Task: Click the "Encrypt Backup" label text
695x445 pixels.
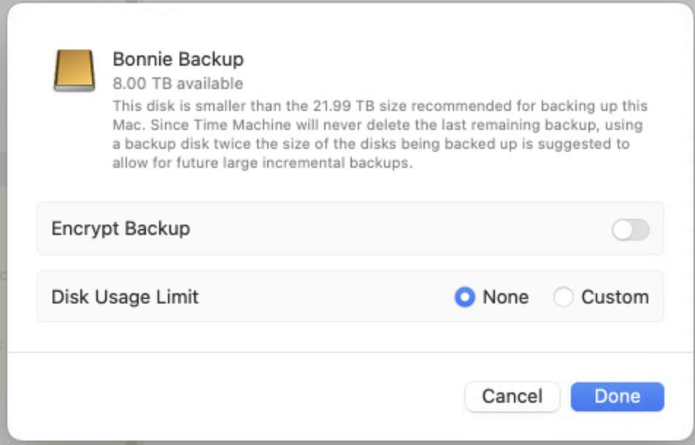Action: [x=120, y=228]
